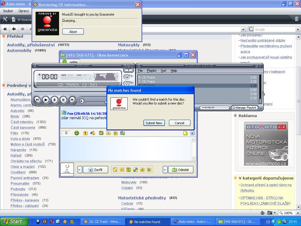The height and width of the screenshot is (226, 301).
Task: Open the Sort menu in Playlist Editor
Action: click(x=163, y=71)
